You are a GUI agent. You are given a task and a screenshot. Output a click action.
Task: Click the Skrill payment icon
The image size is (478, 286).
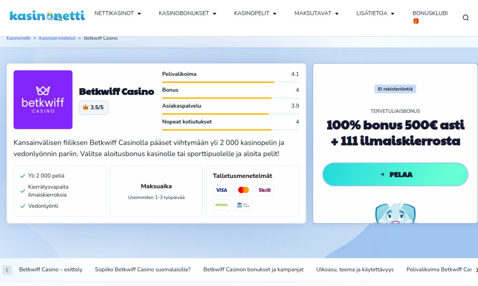point(265,190)
